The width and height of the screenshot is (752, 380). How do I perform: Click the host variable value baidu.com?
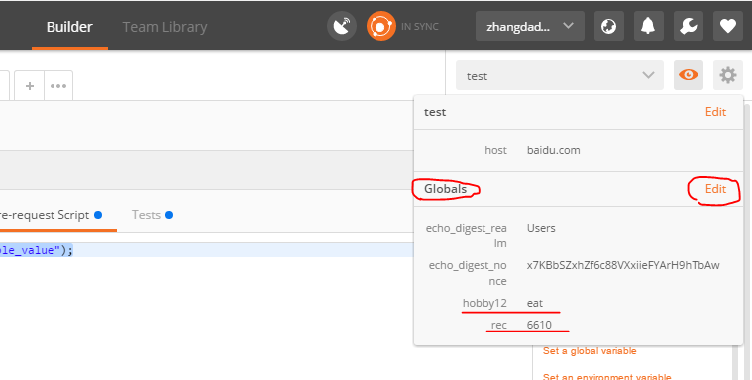554,150
